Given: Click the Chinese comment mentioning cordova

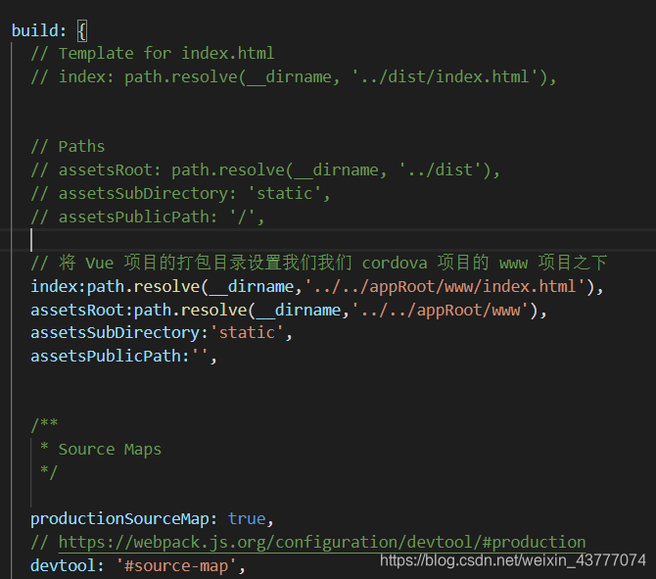Looking at the screenshot, I should point(318,263).
